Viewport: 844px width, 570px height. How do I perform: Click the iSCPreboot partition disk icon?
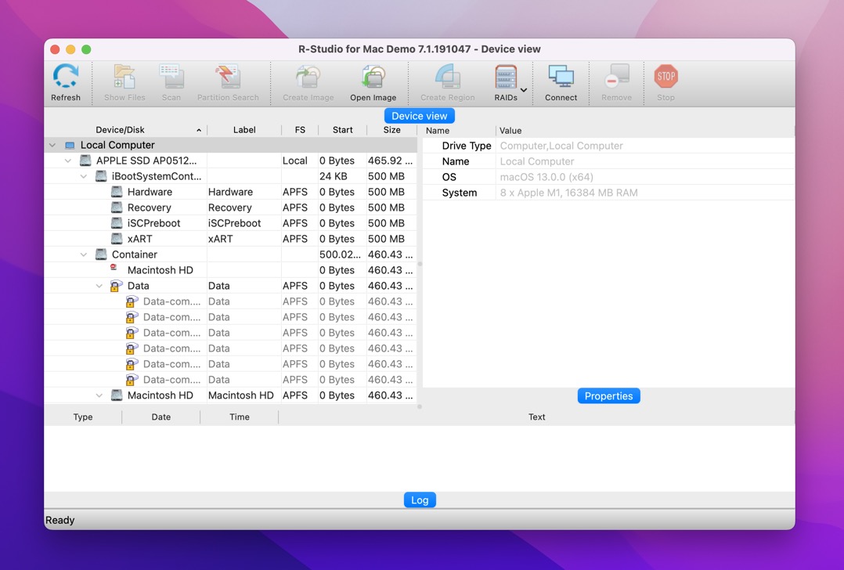coord(116,223)
